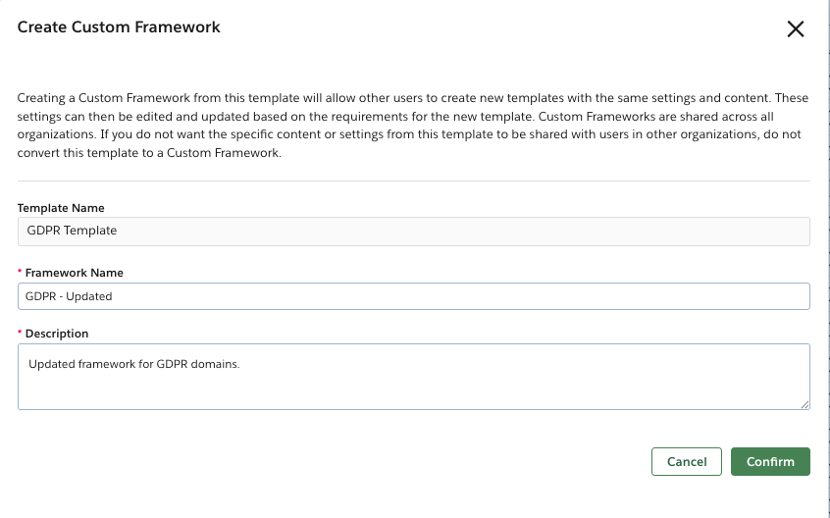
Task: Click the Confirm button
Action: point(770,461)
